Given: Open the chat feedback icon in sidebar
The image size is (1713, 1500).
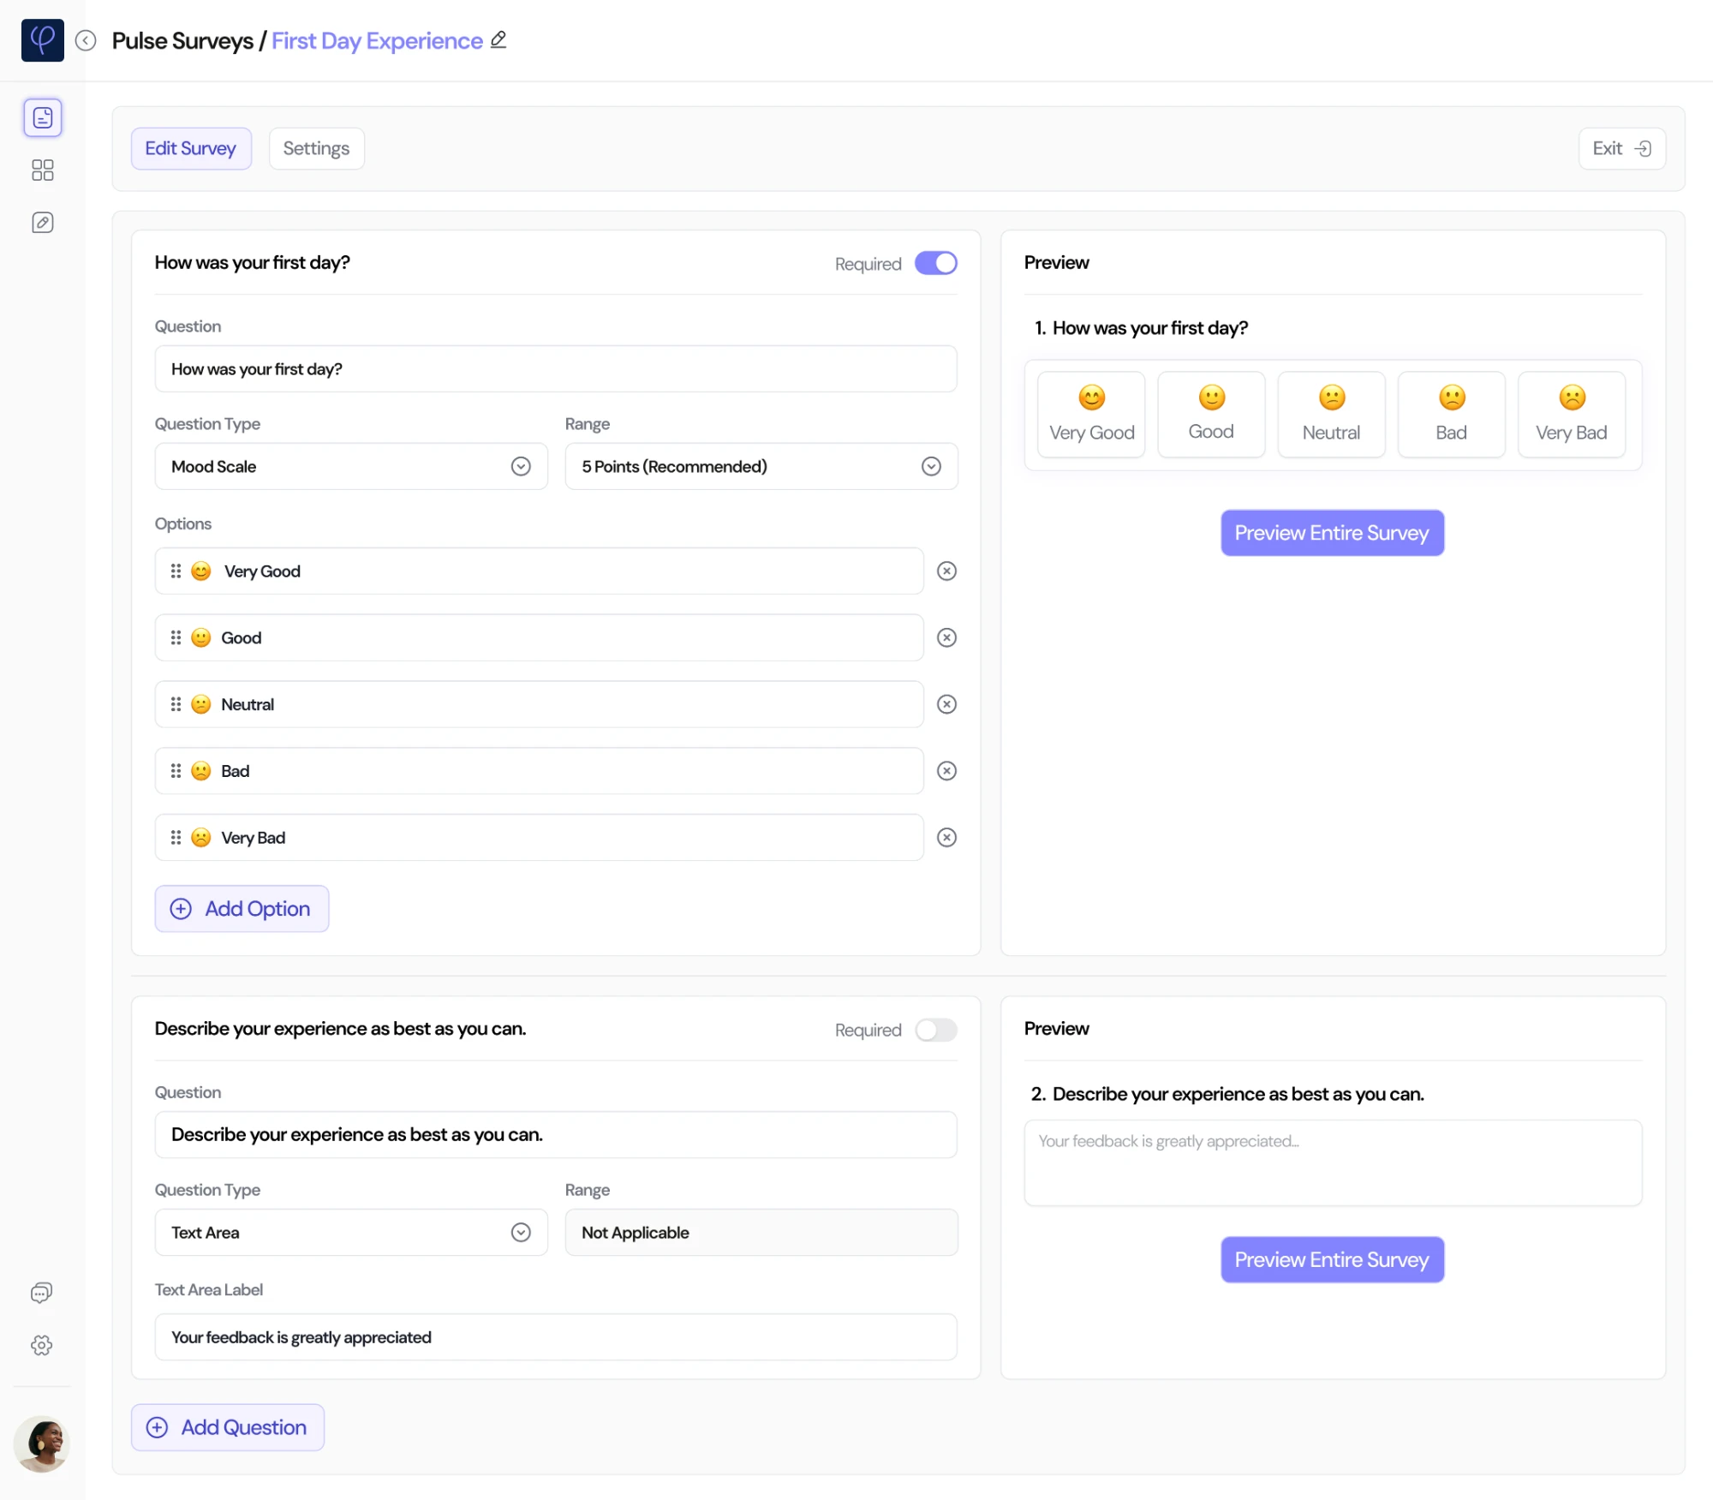Looking at the screenshot, I should (41, 1293).
